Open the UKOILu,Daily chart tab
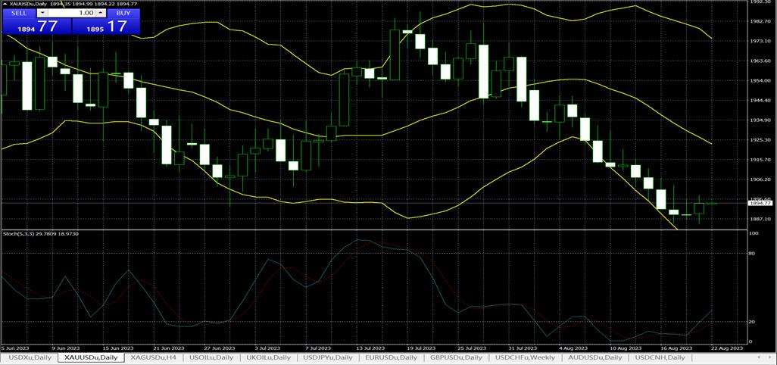This screenshot has height=365, width=777. [269, 357]
